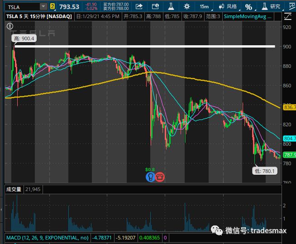The height and width of the screenshot is (244, 296).
Task: Open the 15m timeframe selector
Action: click(205, 7)
